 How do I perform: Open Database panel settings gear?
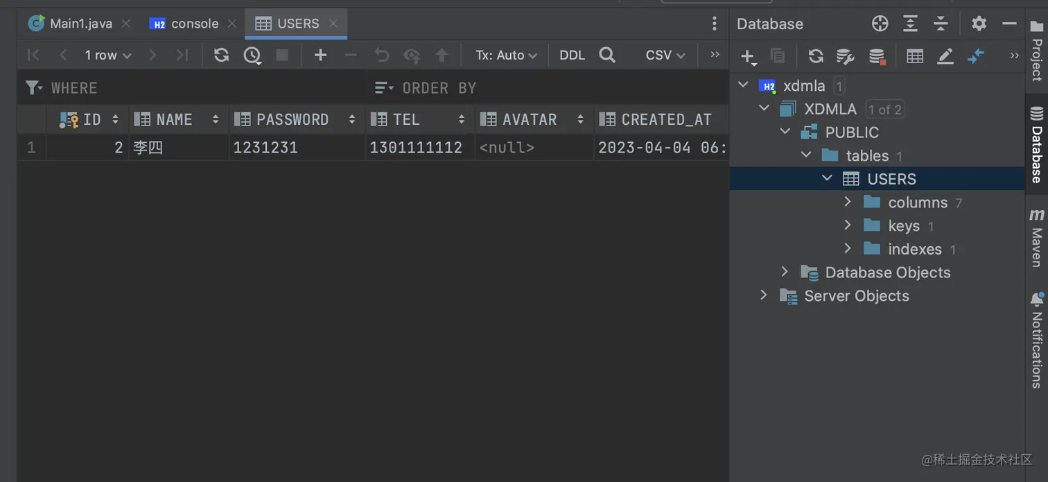979,24
